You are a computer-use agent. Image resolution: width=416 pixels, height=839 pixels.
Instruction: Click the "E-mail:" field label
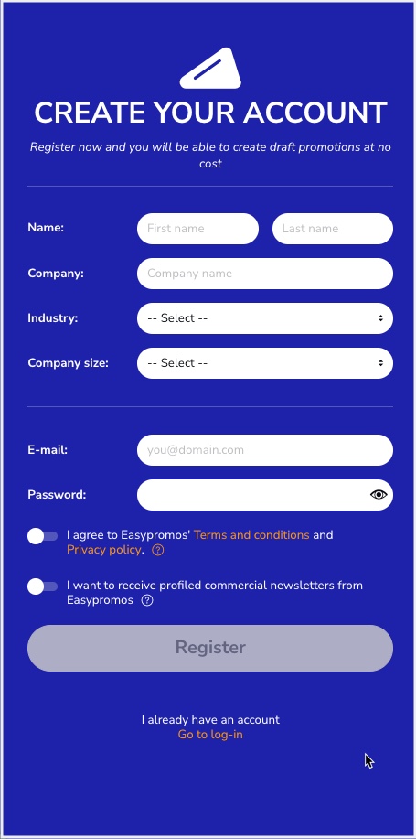(48, 450)
